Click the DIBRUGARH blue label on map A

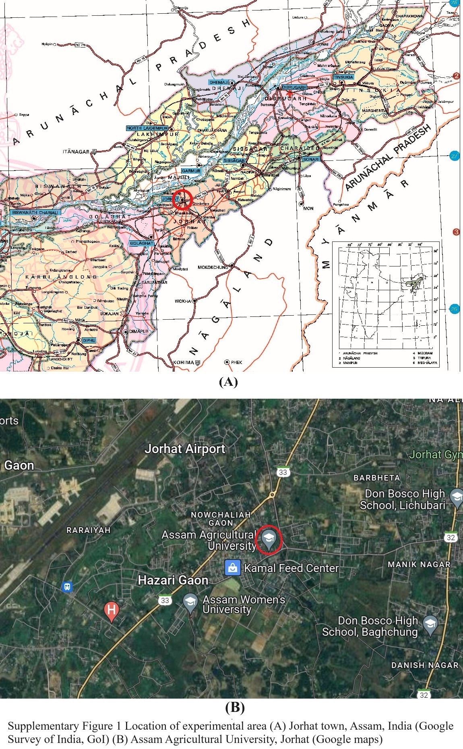294,87
